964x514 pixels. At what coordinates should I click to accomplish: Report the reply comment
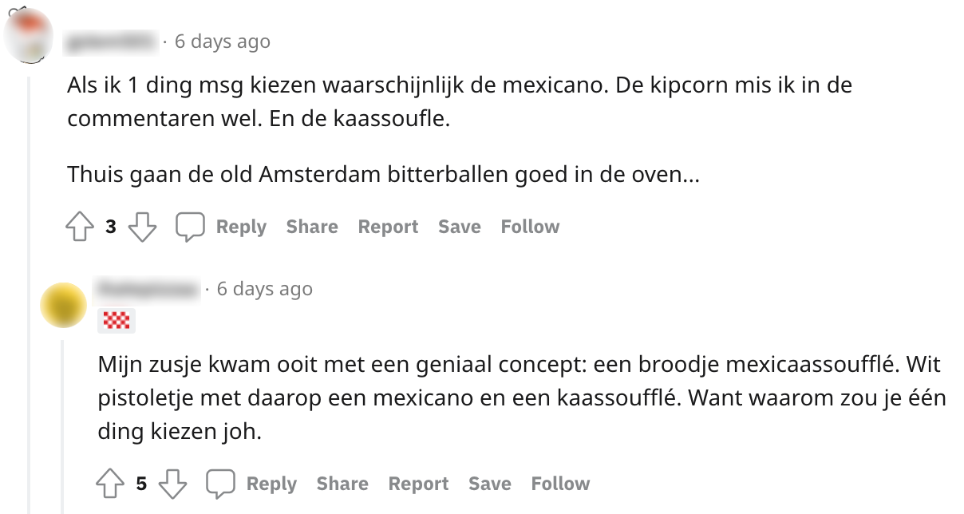(418, 484)
